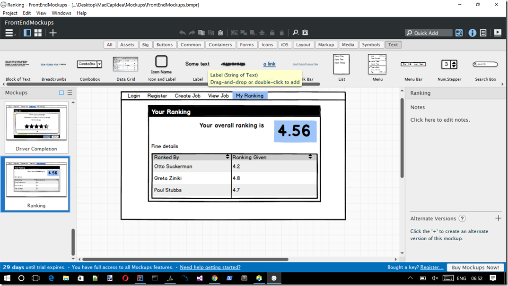Pick the 'a link' control

(269, 64)
